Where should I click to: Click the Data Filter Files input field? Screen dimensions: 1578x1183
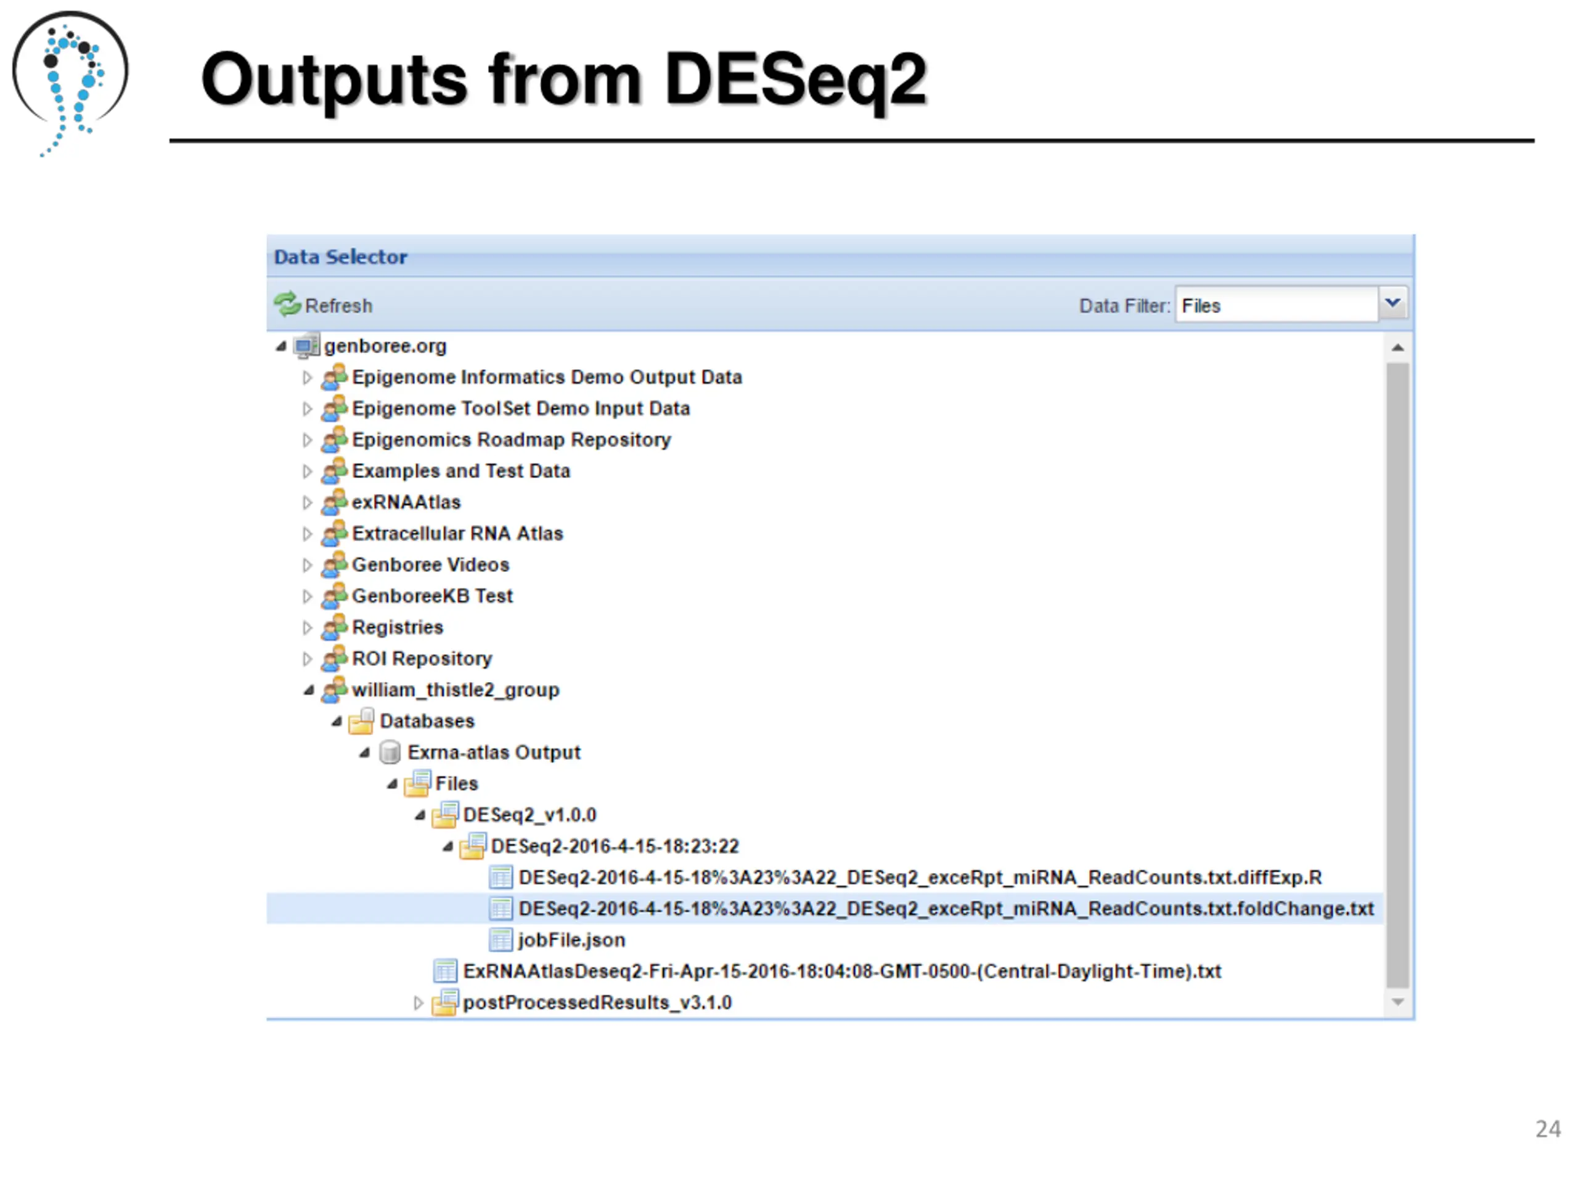(1276, 305)
